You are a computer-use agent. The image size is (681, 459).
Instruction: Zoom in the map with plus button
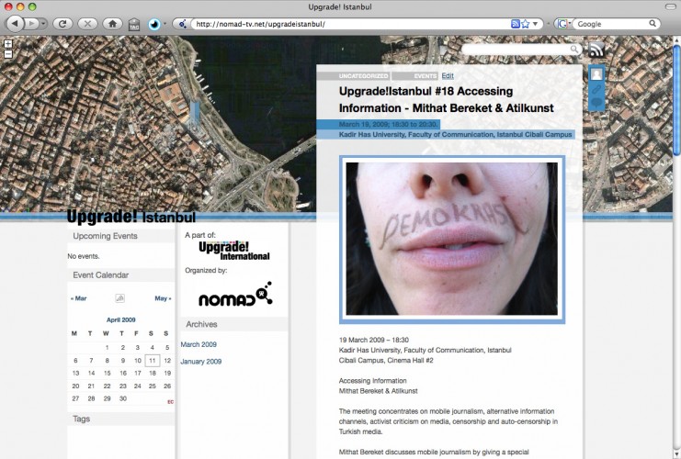pos(8,44)
